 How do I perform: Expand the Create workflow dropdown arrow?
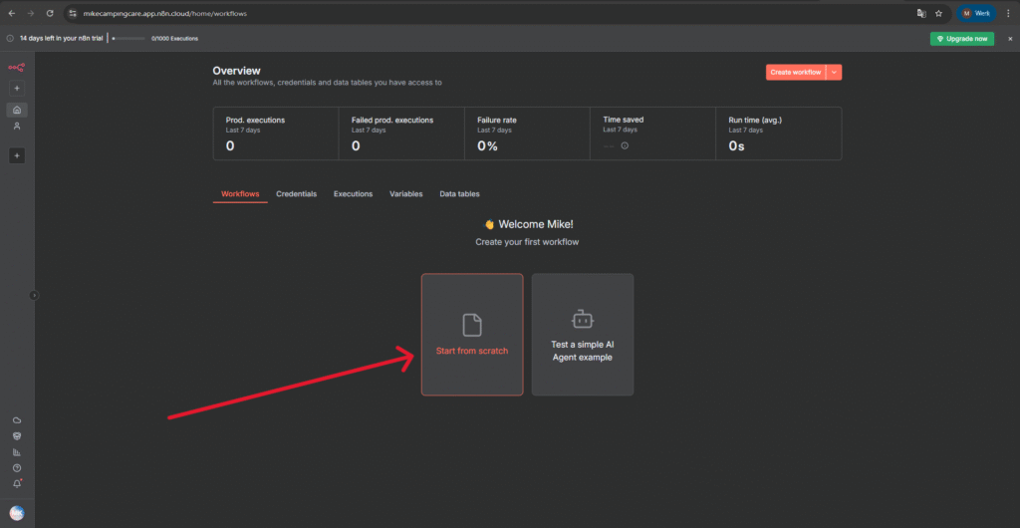coord(834,72)
